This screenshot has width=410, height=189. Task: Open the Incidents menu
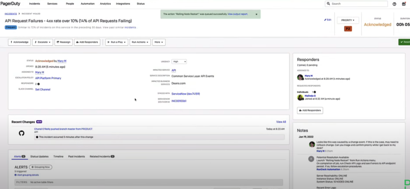[34, 4]
